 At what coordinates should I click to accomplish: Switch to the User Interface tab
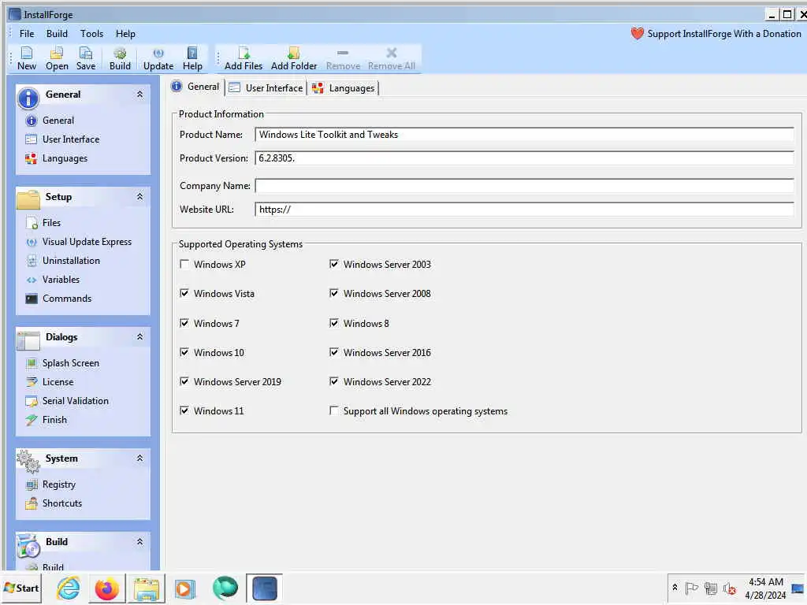(267, 88)
